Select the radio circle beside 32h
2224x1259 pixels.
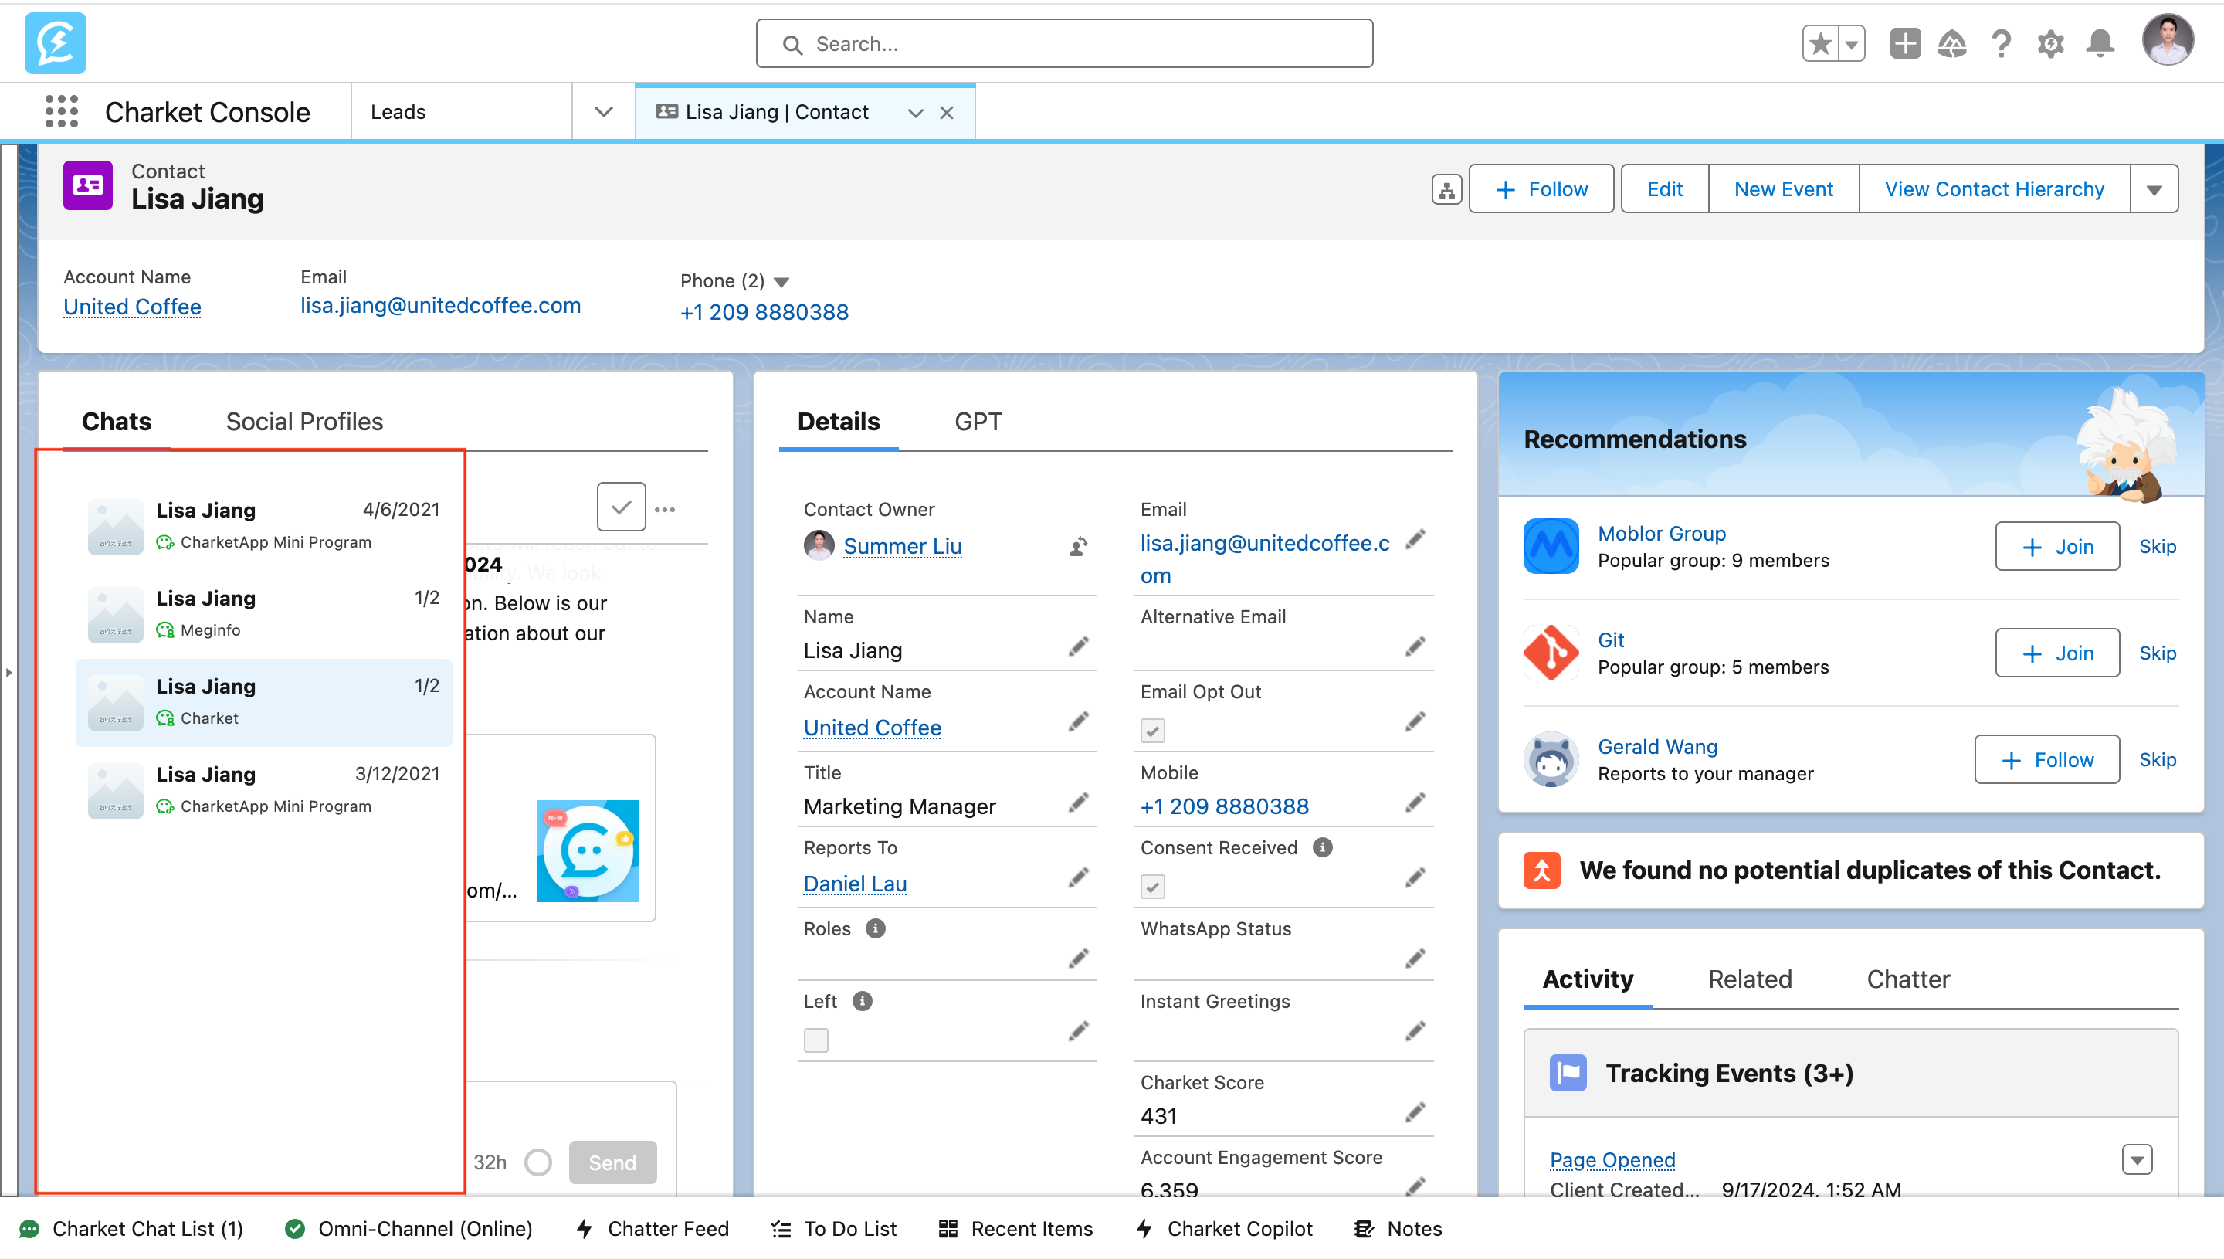point(537,1162)
